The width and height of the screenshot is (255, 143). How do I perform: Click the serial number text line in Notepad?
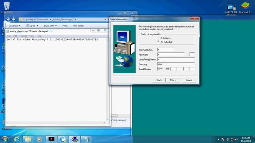52,39
